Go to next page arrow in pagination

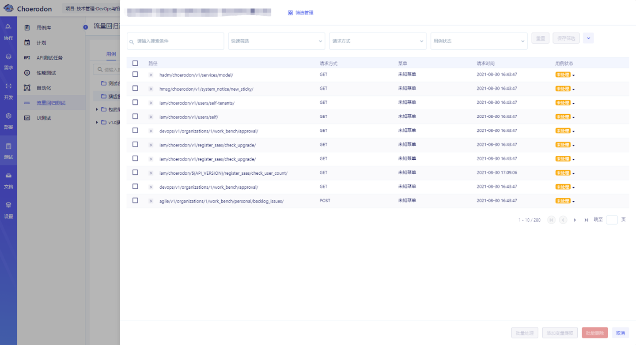tap(575, 220)
